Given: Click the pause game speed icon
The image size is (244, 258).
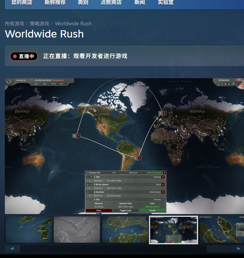Looking at the screenshot, I should tap(219, 84).
